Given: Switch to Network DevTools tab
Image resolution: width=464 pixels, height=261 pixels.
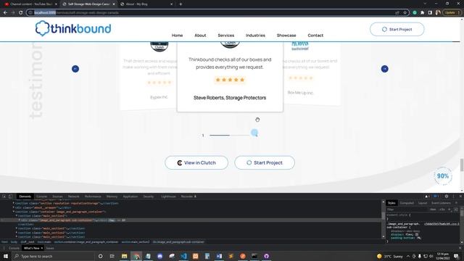Looking at the screenshot, I should point(74,196).
